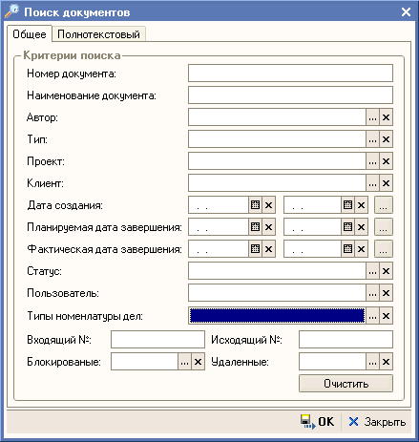The image size is (419, 442).
Task: Clear the Статус field with X
Action: coord(386,271)
